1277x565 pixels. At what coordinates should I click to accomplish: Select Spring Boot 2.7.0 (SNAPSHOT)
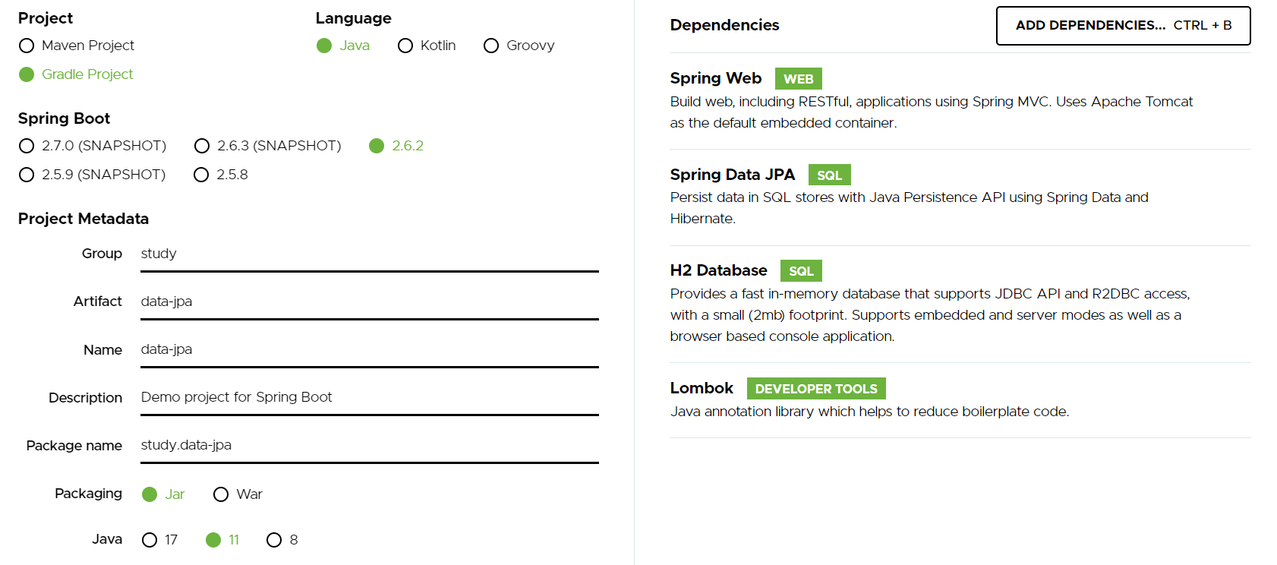click(93, 146)
